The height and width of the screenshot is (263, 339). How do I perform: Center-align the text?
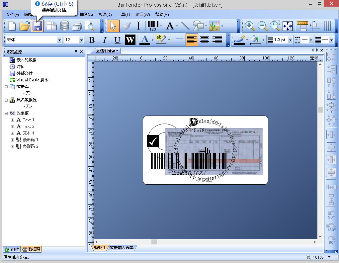(204, 40)
